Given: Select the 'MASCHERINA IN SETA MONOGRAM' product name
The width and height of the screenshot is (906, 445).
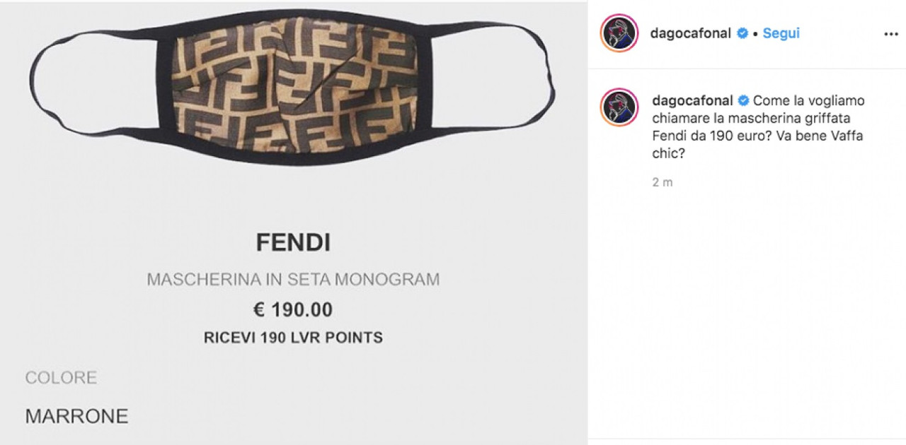Looking at the screenshot, I should click(x=293, y=280).
